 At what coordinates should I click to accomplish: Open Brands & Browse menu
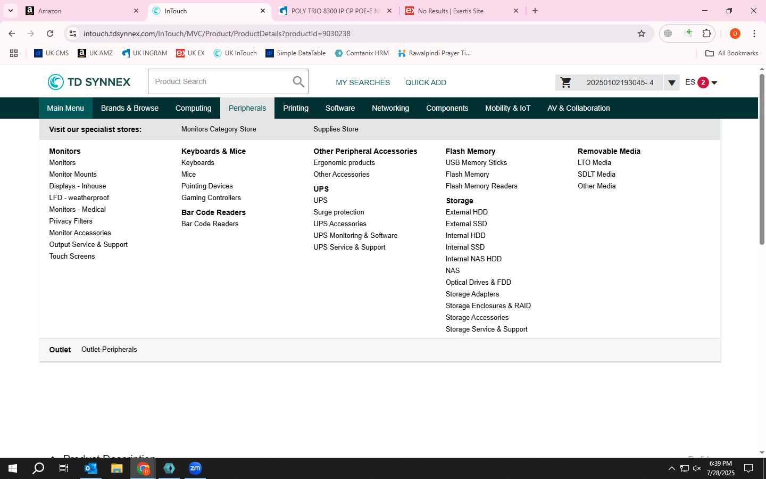(130, 108)
